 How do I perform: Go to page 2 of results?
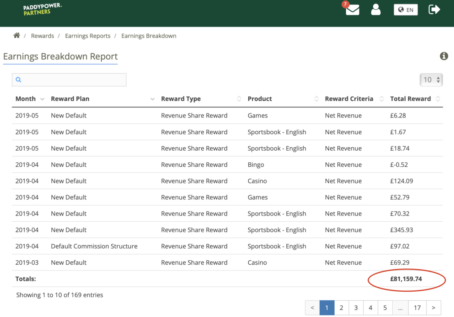pyautogui.click(x=341, y=308)
